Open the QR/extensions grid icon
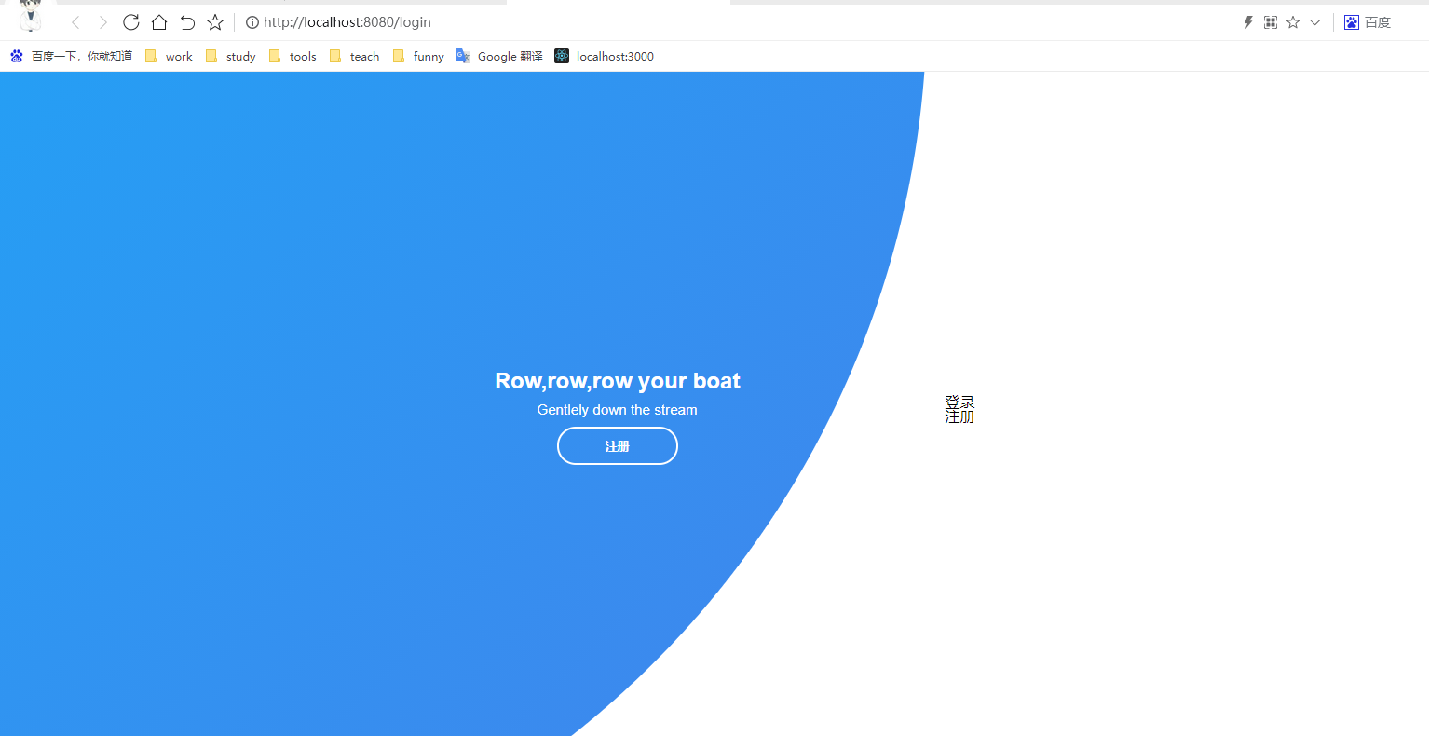The width and height of the screenshot is (1429, 736). 1271,22
